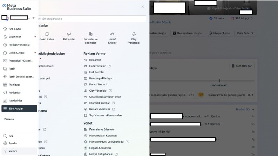Image resolution: width=278 pixels, height=156 pixels.
Task: Click the Ayarlar gear icon
Action: 5,143
